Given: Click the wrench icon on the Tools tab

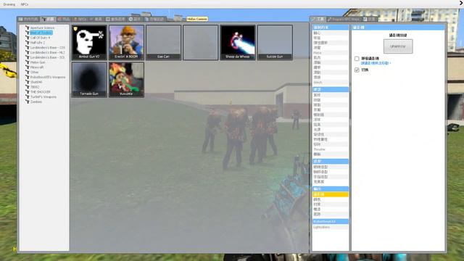Looking at the screenshot, I should pos(314,19).
